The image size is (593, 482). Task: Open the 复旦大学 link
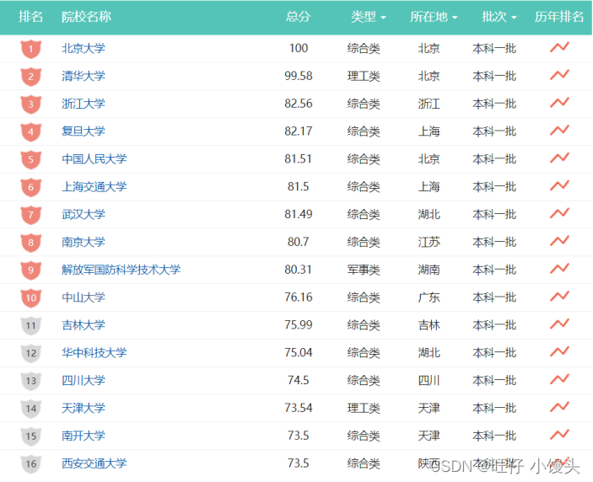click(x=84, y=131)
